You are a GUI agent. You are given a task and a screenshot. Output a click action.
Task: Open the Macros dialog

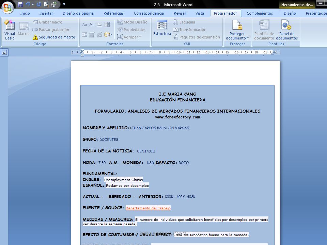click(24, 28)
